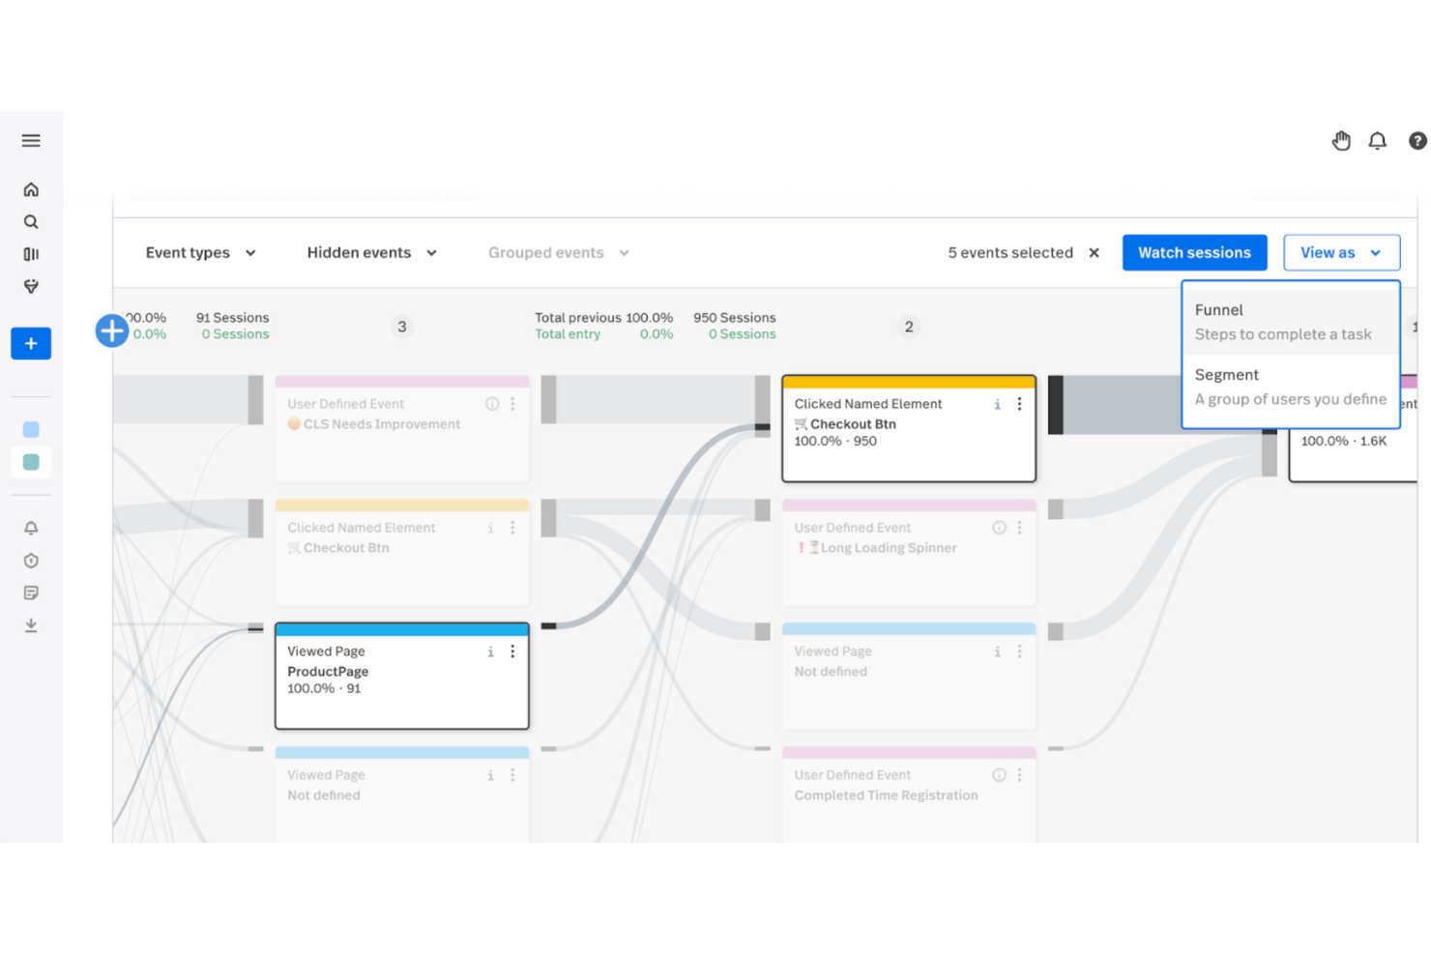Screen dimensions: 1431x954
Task: Open options on selected Checkout Btn 950 card
Action: tap(1019, 404)
